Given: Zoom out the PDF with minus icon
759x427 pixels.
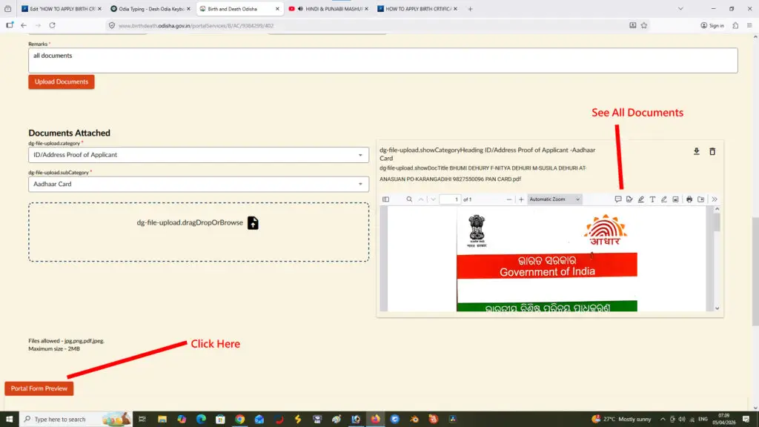Looking at the screenshot, I should (x=511, y=199).
